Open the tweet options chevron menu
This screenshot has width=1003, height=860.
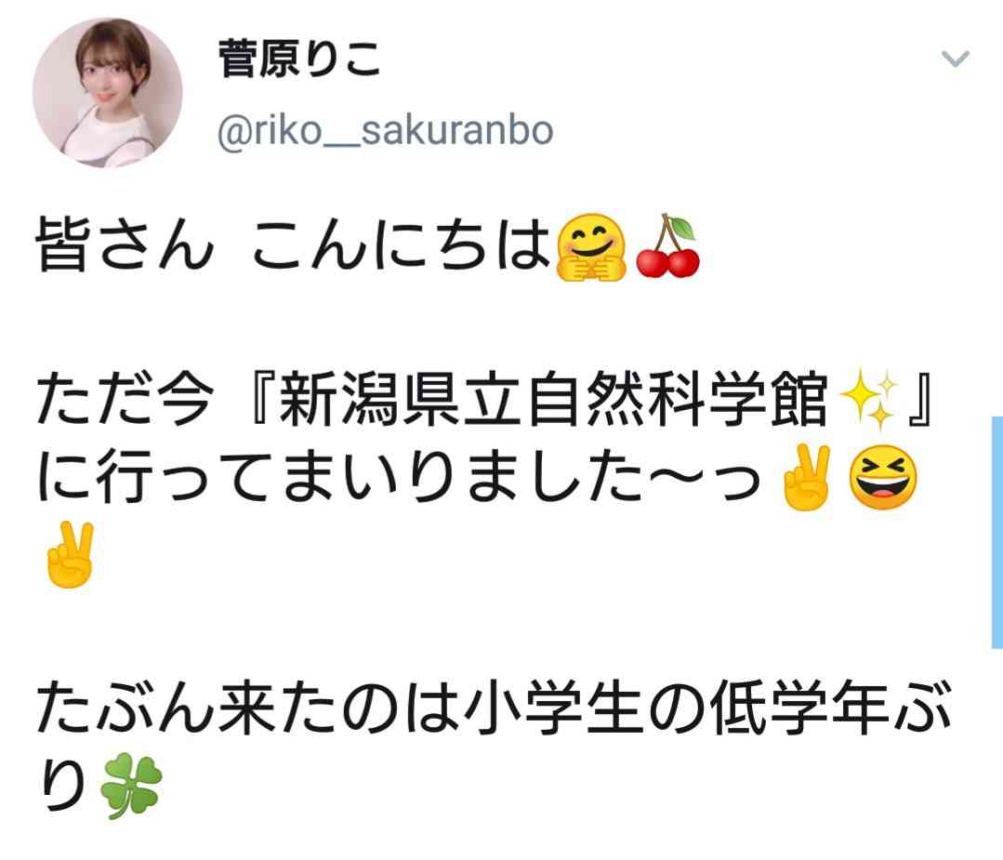[x=956, y=59]
